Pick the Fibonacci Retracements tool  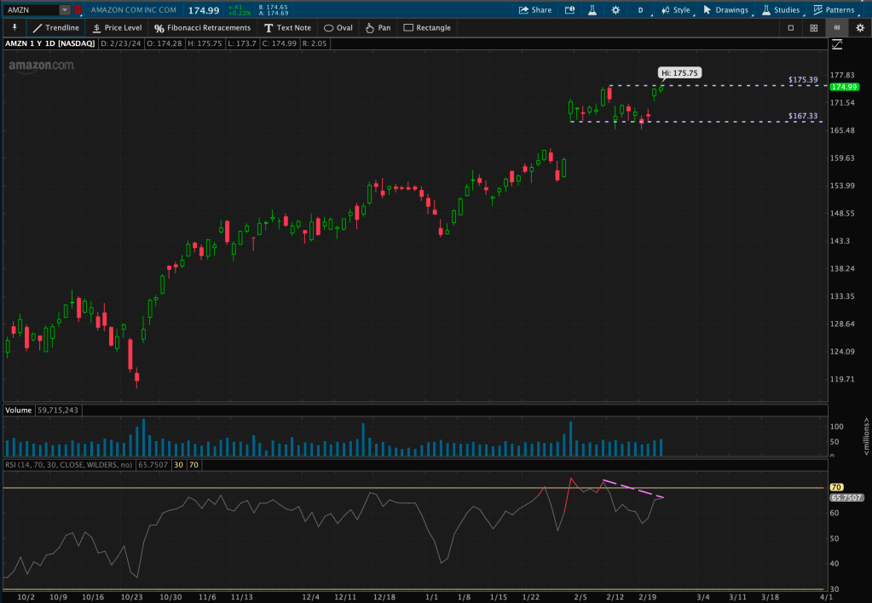click(x=202, y=27)
